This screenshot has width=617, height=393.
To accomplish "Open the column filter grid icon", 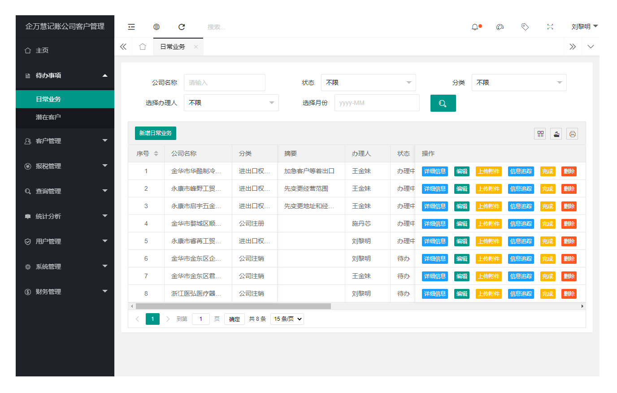I will pyautogui.click(x=540, y=134).
